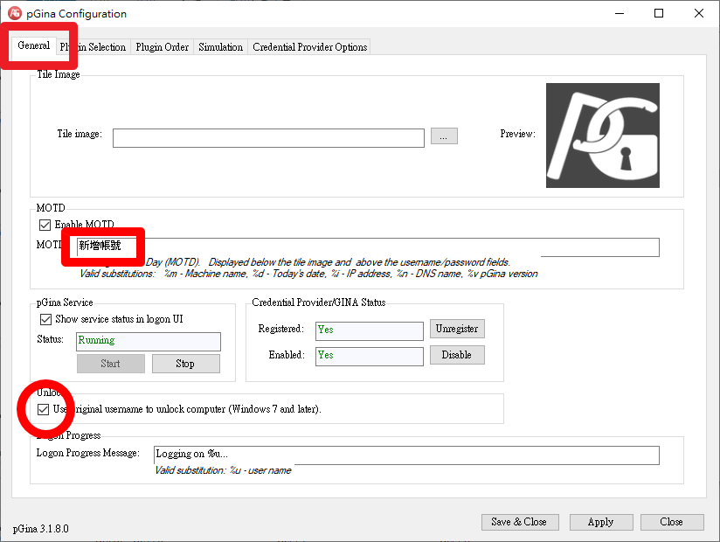Open the Credential Provider Options tab
The image size is (720, 542).
pos(310,47)
